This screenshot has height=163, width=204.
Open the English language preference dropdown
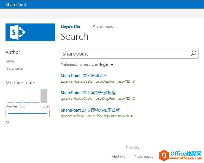click(106, 65)
